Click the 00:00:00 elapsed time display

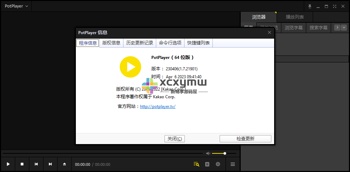(x=83, y=164)
